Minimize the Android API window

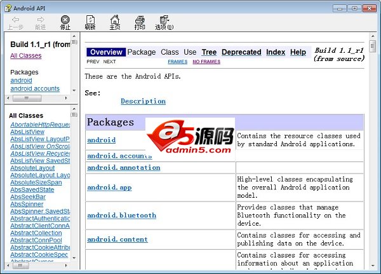tap(340, 9)
